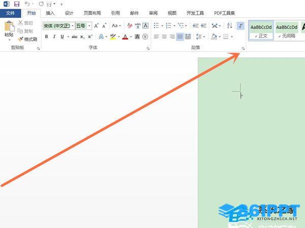
Task: Switch to the 审阅 tab
Action: click(x=154, y=13)
